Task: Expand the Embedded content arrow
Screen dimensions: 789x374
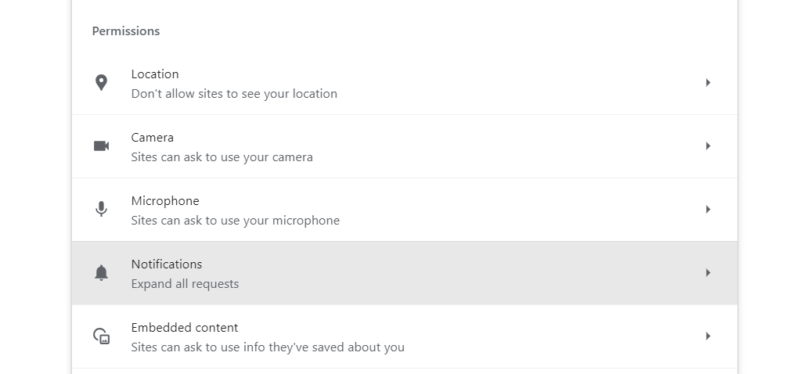Action: tap(708, 336)
